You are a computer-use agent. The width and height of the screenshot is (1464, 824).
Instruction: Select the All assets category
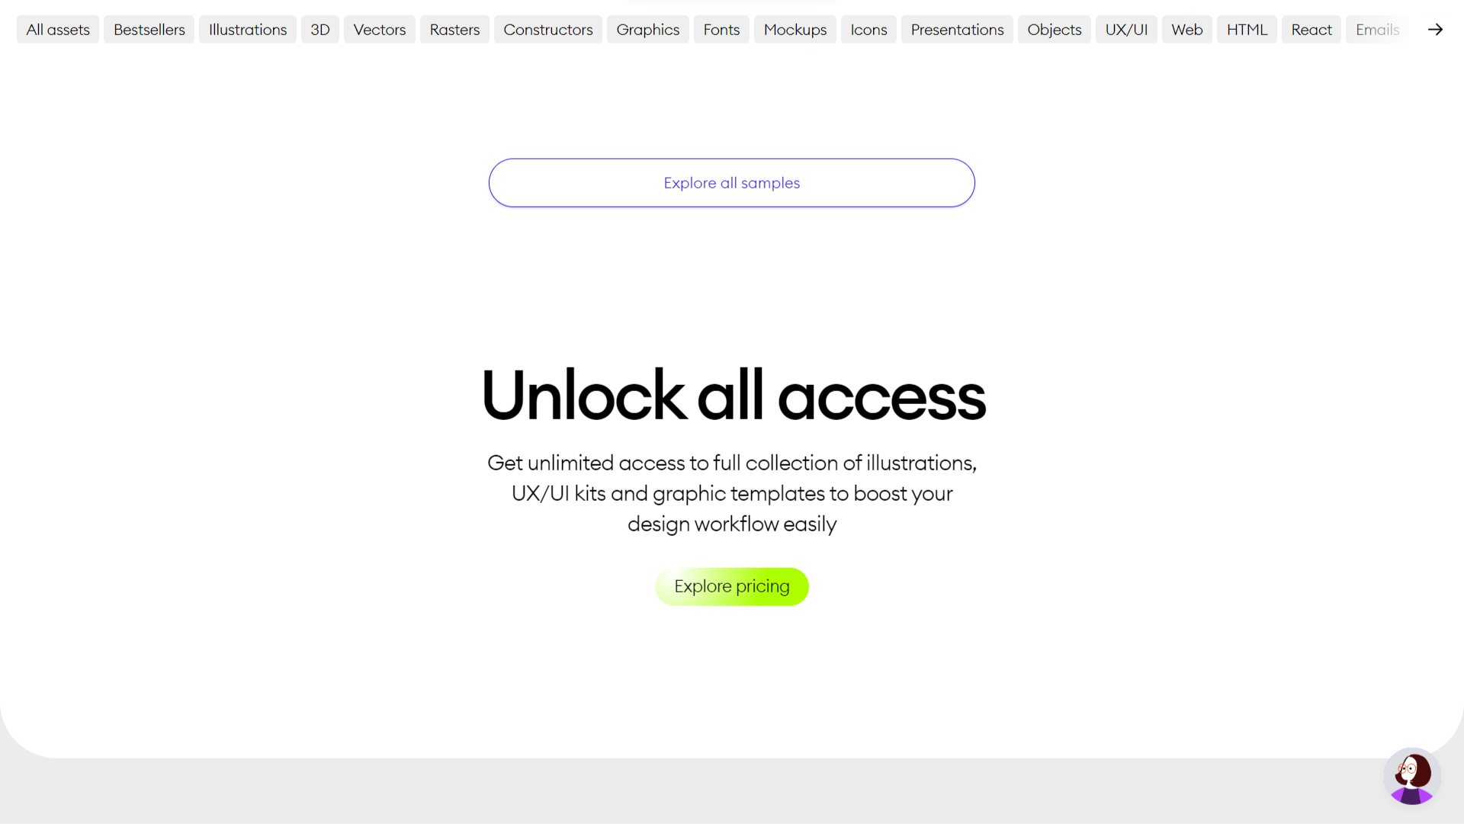pyautogui.click(x=58, y=30)
